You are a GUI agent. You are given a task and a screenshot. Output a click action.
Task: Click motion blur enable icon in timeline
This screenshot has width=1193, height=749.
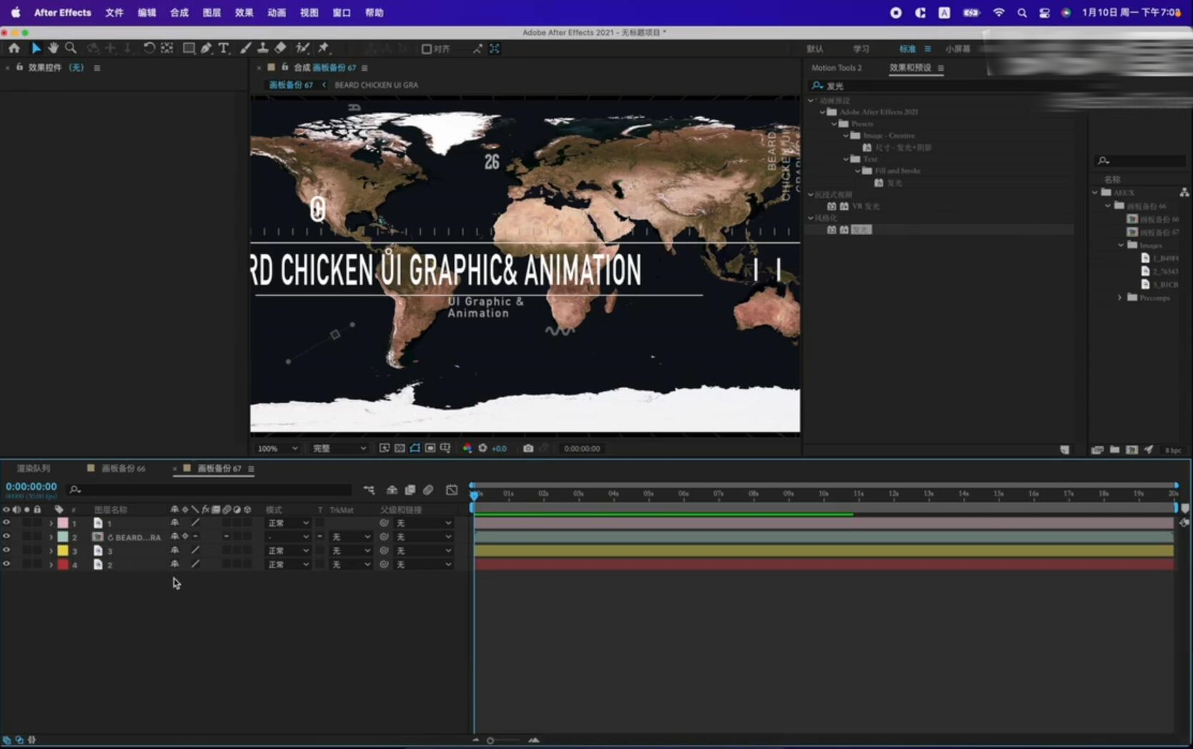pos(428,490)
